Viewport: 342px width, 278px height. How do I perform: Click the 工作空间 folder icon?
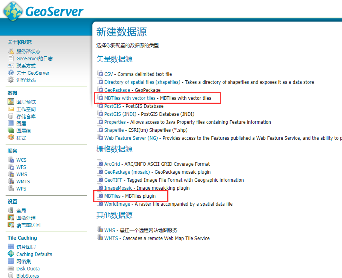click(x=11, y=109)
